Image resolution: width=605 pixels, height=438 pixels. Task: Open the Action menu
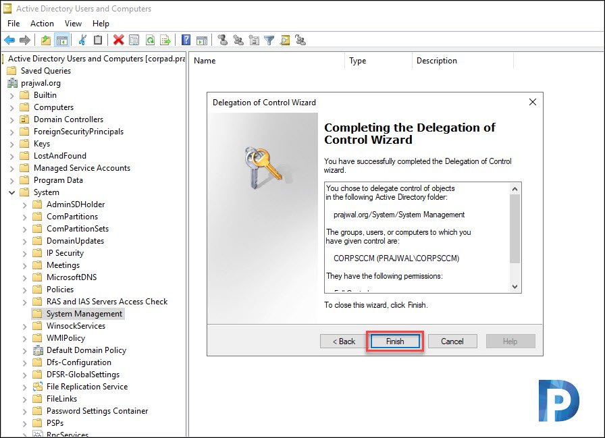click(x=42, y=24)
